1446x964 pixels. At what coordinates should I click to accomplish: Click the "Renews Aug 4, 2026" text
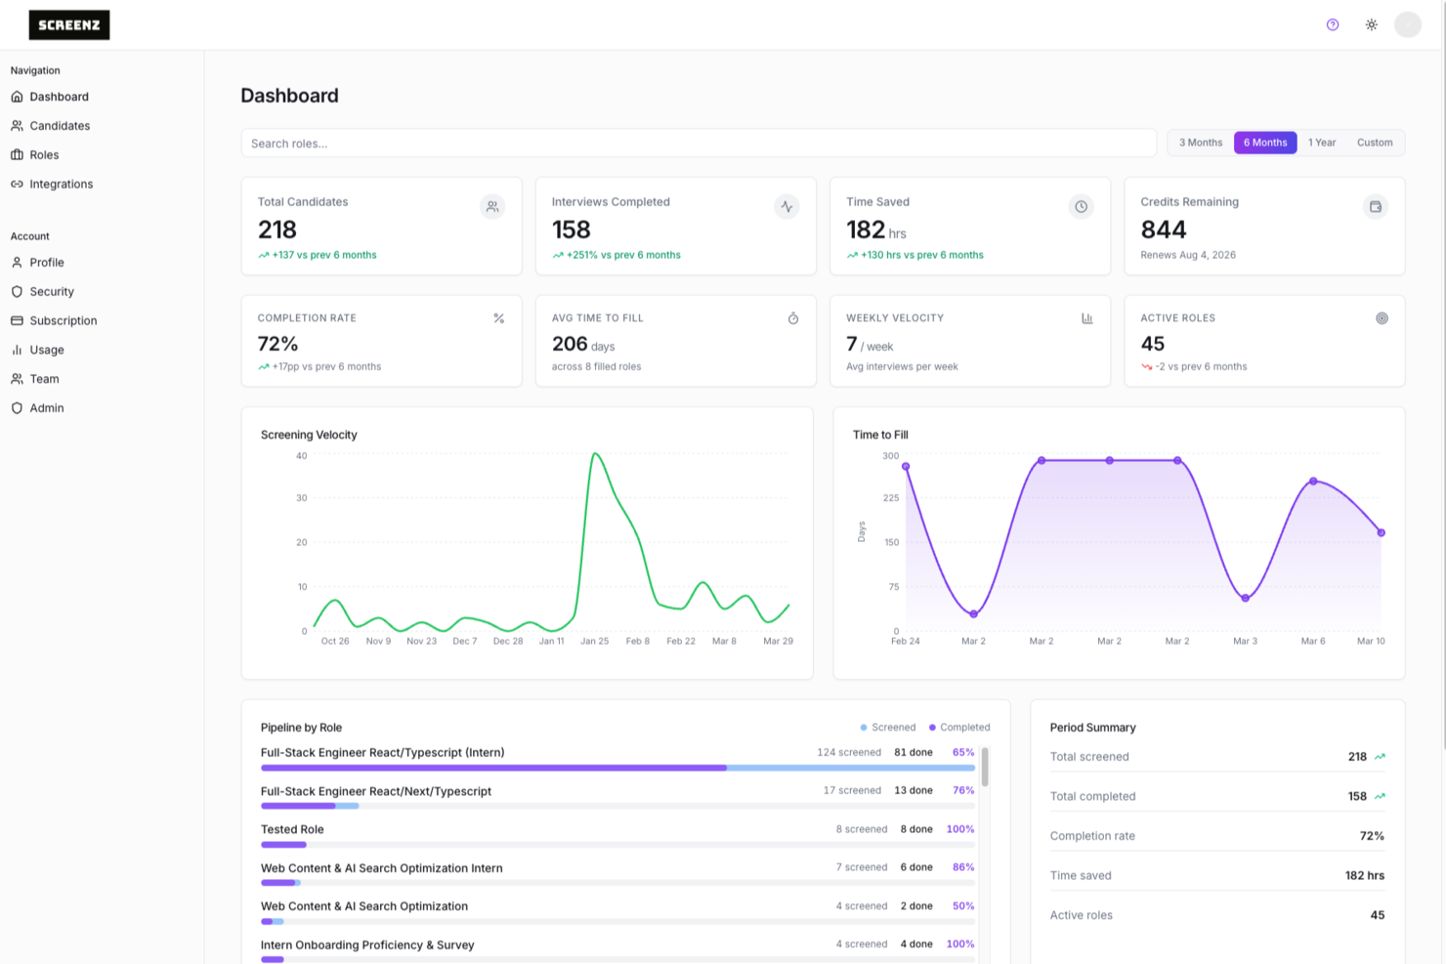point(1188,255)
